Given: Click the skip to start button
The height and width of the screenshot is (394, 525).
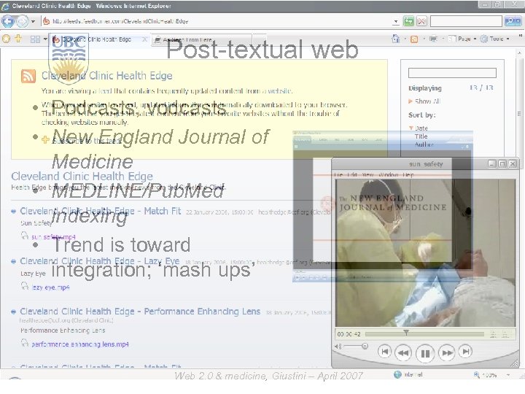Looking at the screenshot, I should point(384,352).
